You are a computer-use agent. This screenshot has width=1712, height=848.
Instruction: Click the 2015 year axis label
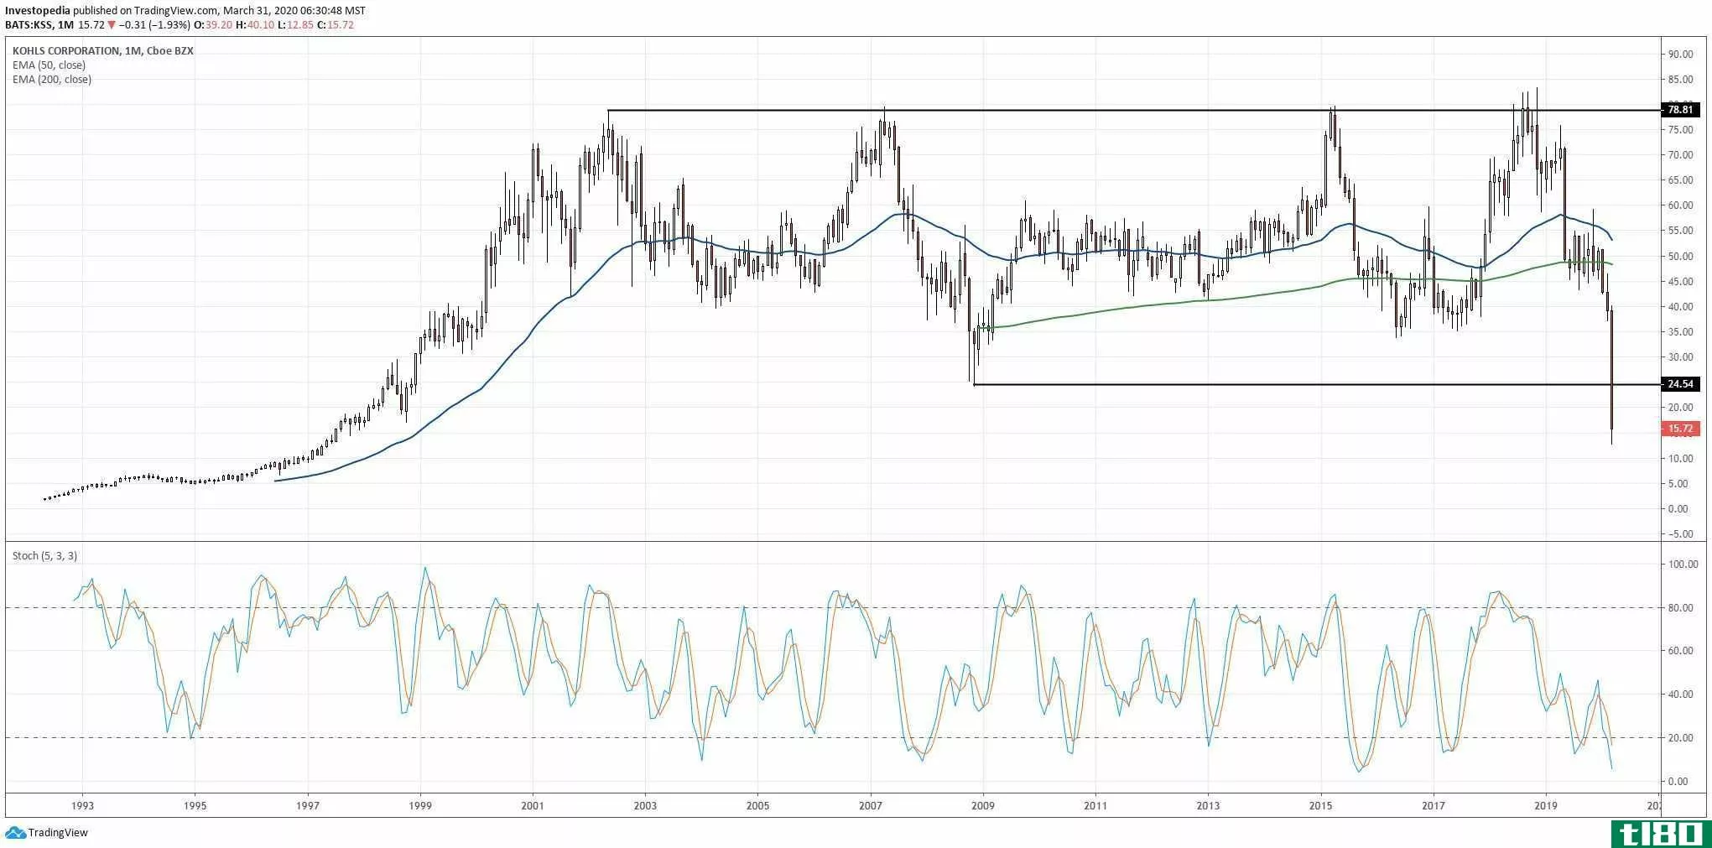[1321, 806]
